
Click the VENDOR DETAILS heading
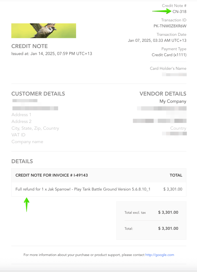[x=163, y=94]
